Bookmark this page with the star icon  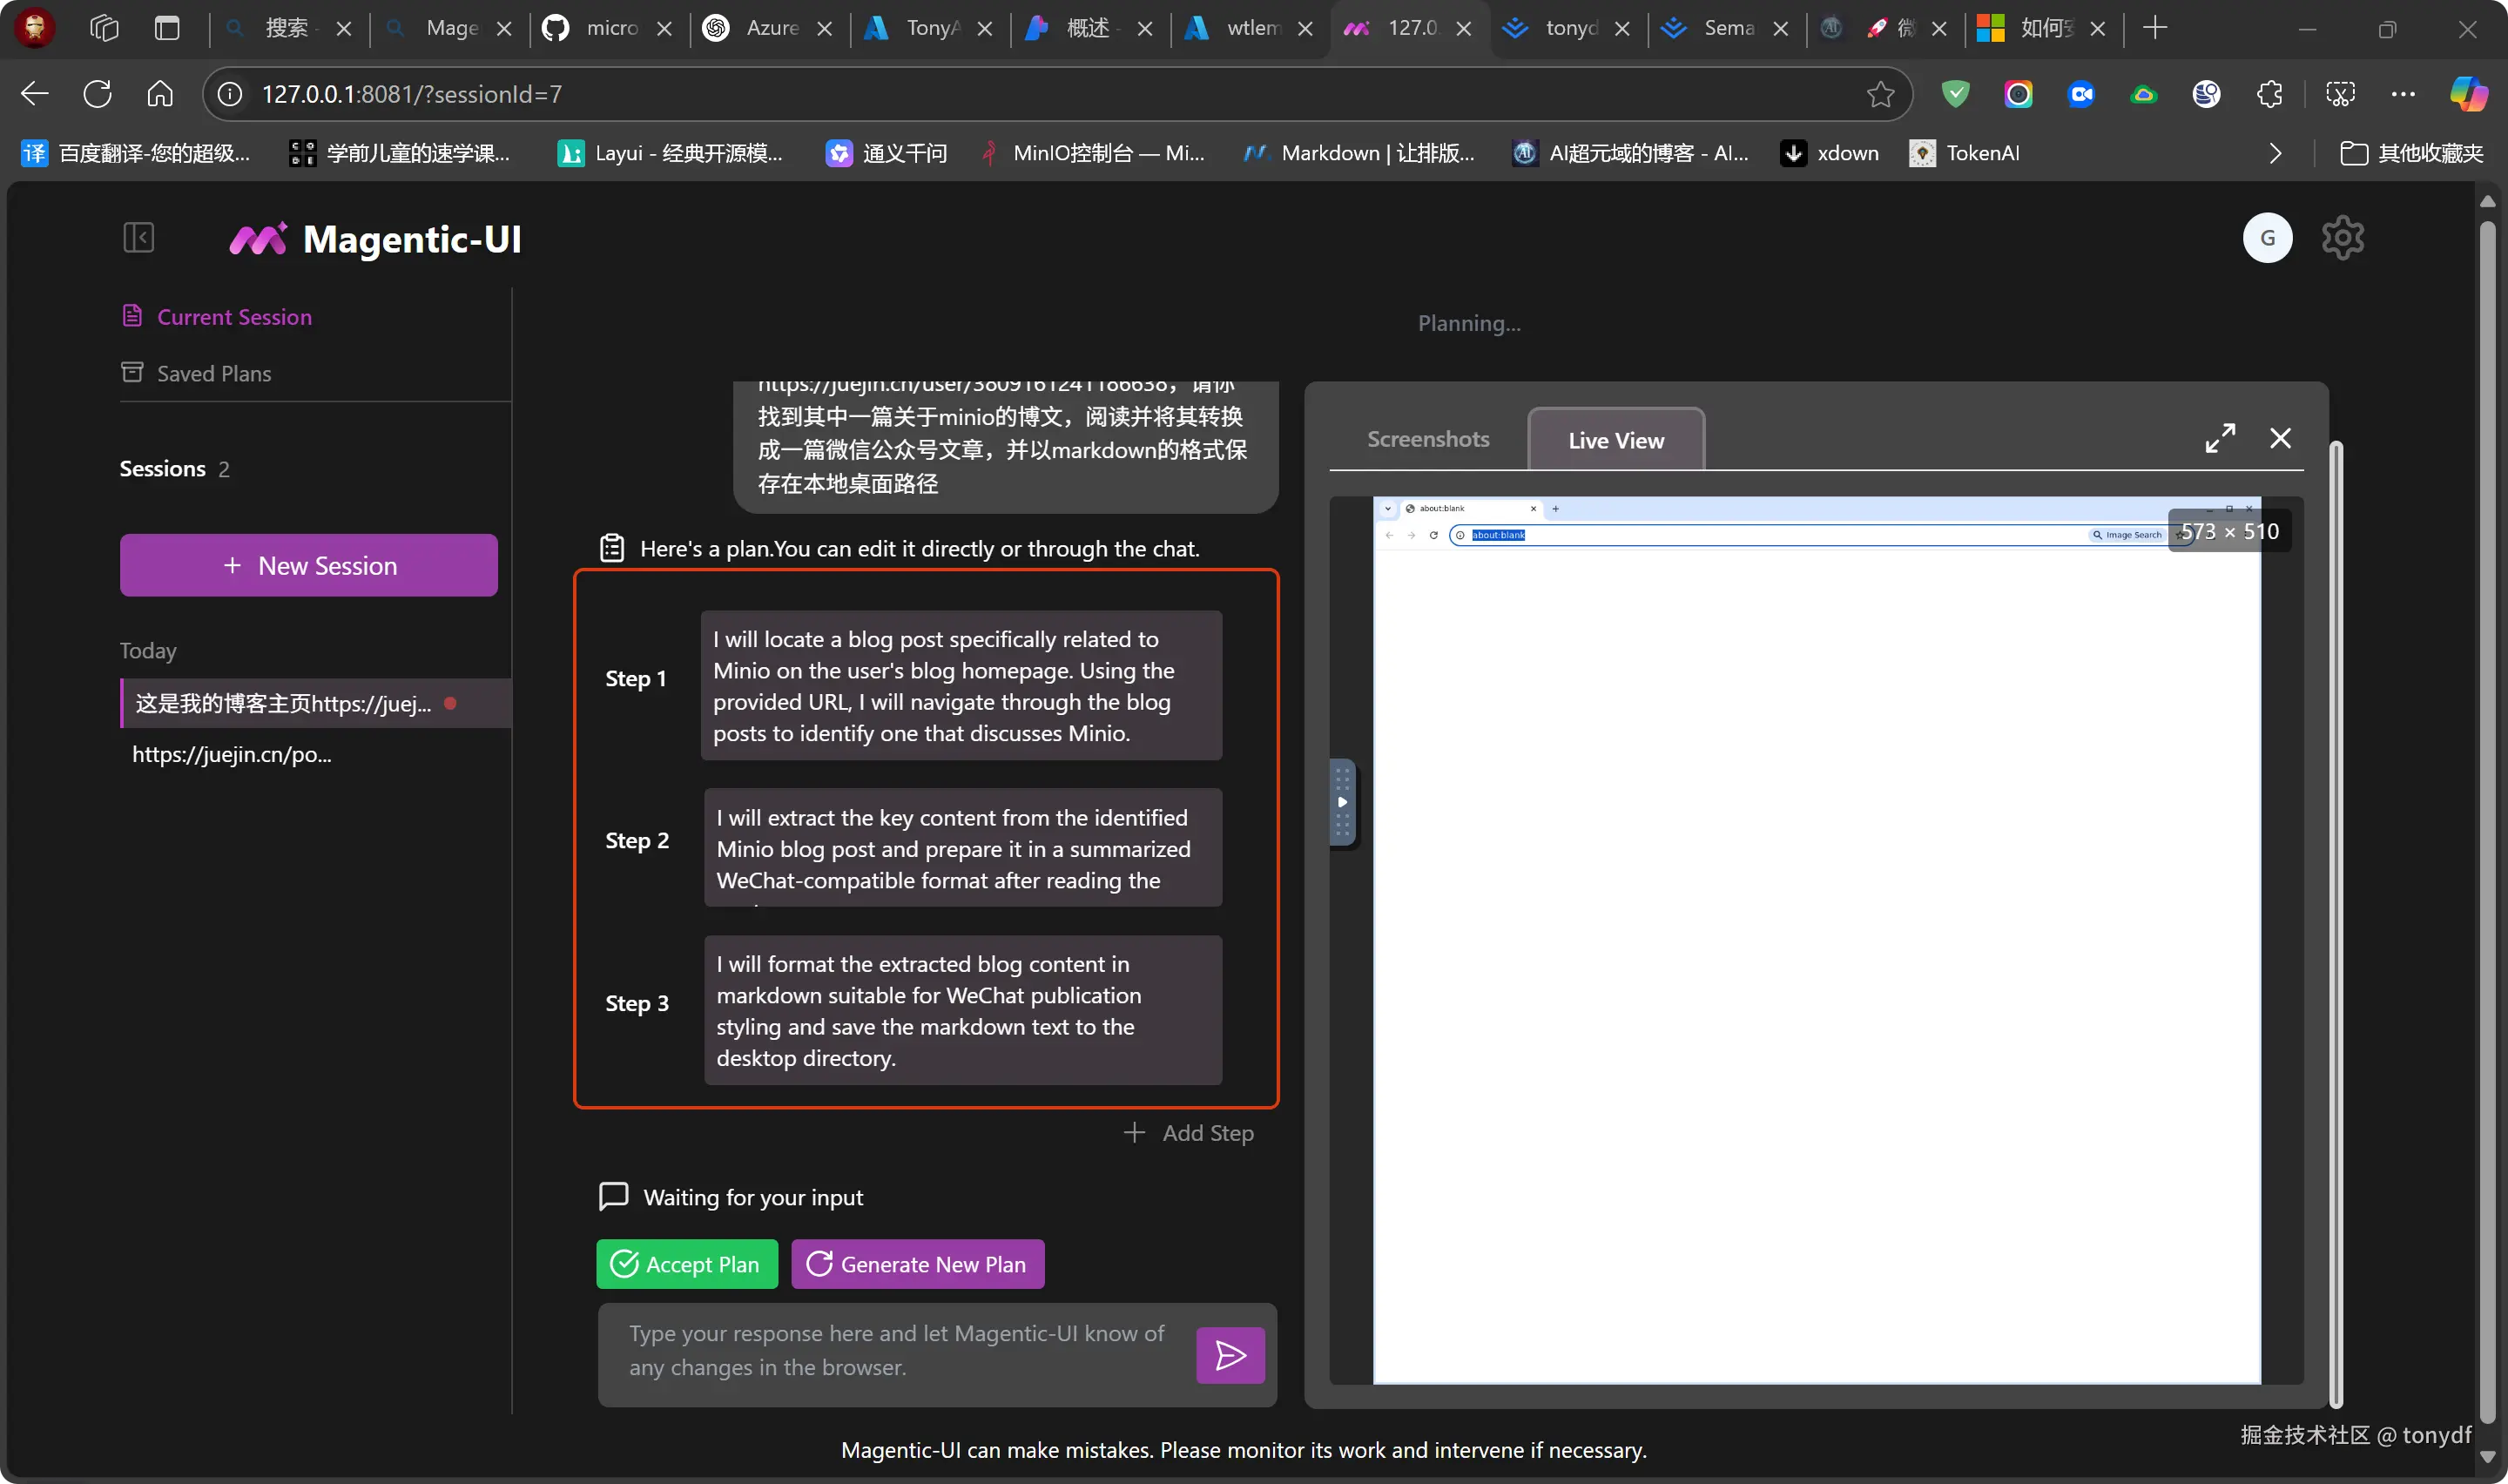point(1879,94)
